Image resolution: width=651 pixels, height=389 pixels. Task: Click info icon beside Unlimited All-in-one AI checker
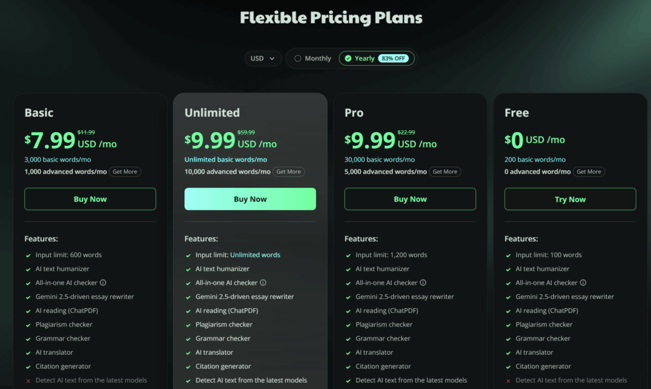click(x=263, y=283)
